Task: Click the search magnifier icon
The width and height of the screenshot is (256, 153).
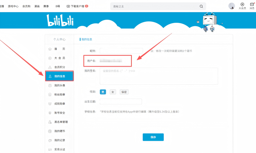Action: coord(201,6)
